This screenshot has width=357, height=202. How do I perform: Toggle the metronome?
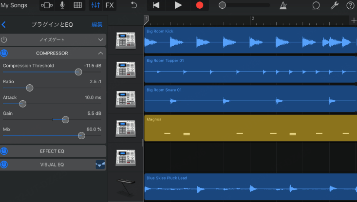click(283, 5)
